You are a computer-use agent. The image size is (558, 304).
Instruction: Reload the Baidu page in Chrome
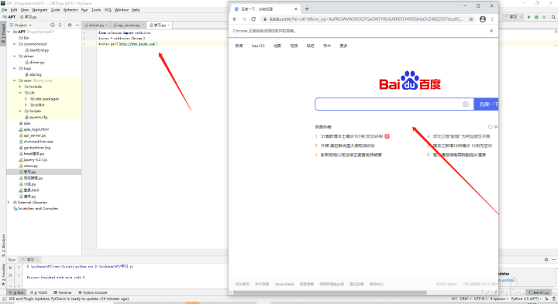click(x=253, y=19)
